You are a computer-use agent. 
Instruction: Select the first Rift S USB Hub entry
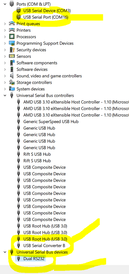pyautogui.click(x=37, y=154)
